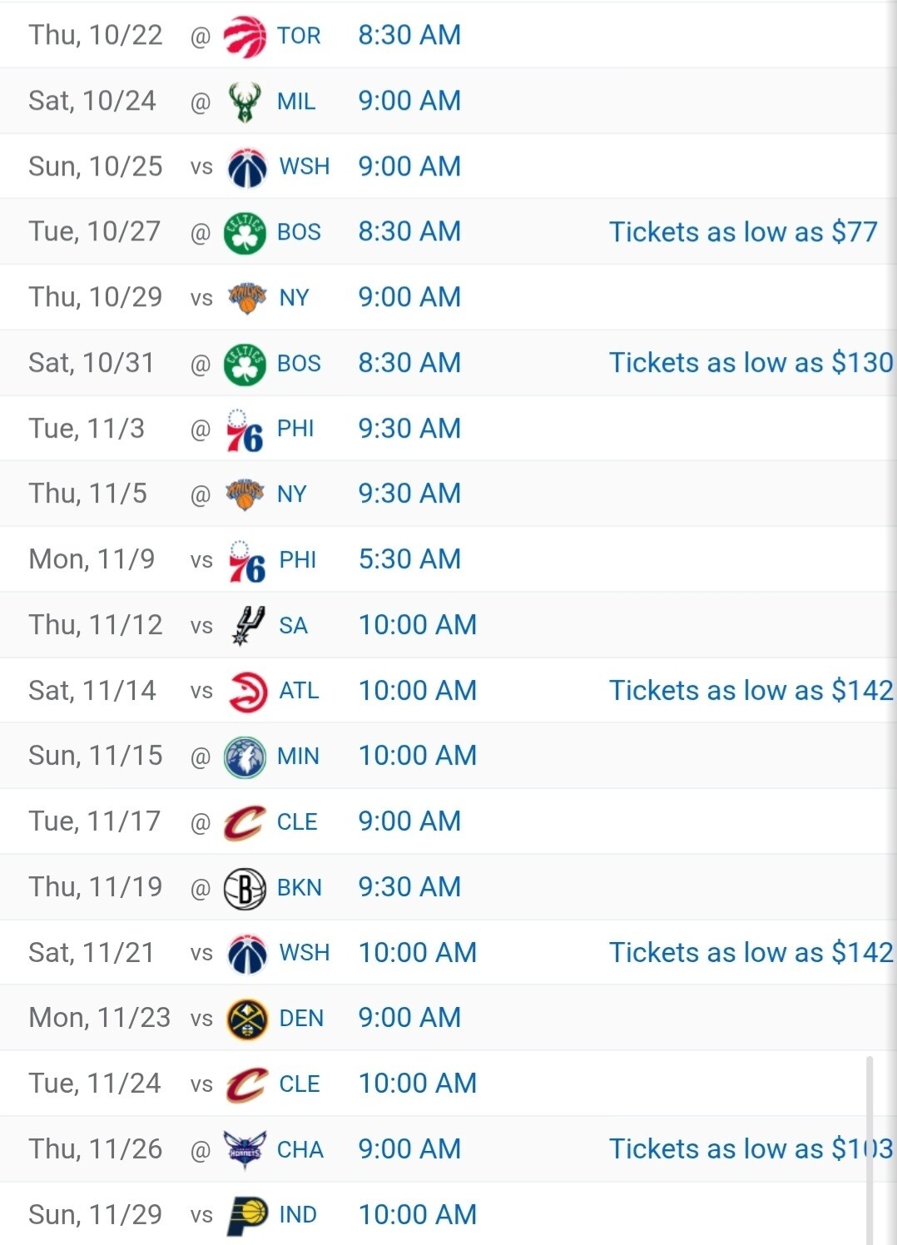Click the 76ers logo on 11/3
This screenshot has width=897, height=1245.
[x=245, y=430]
